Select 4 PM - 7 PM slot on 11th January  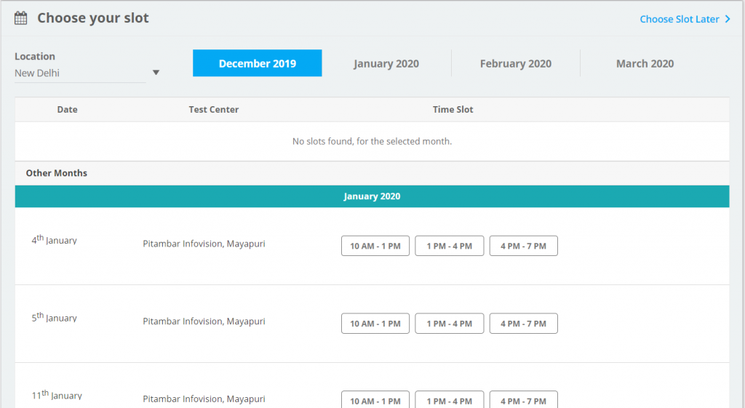click(524, 399)
